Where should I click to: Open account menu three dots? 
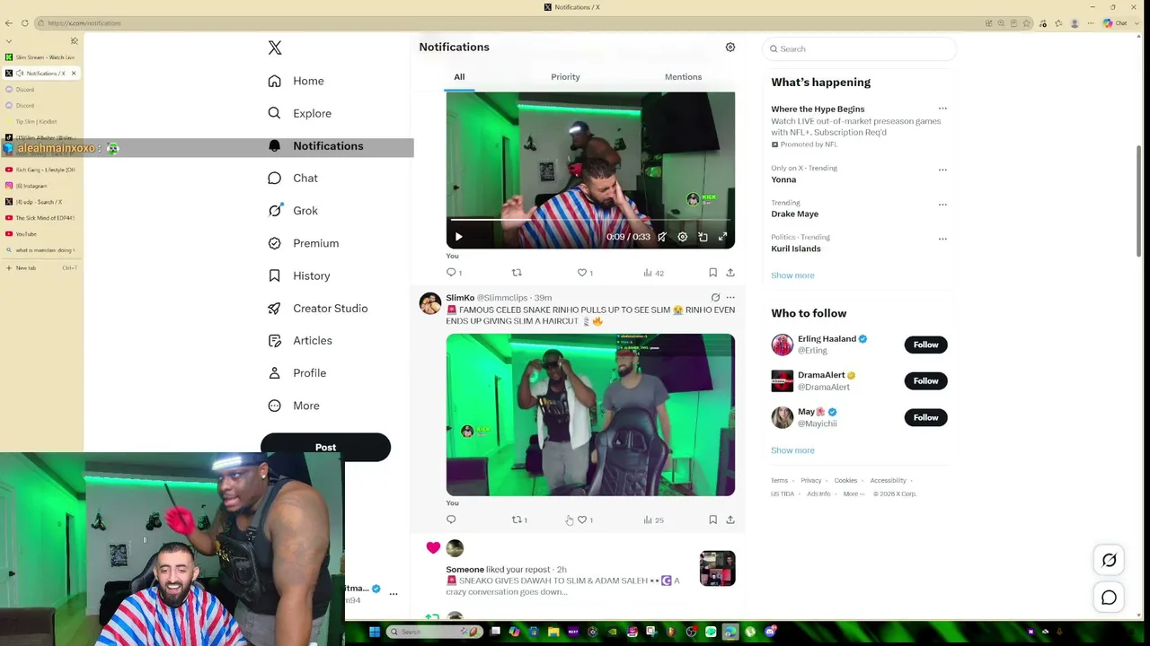(x=393, y=594)
